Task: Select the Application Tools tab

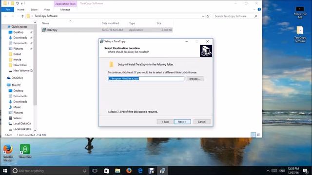Action: [65, 4]
